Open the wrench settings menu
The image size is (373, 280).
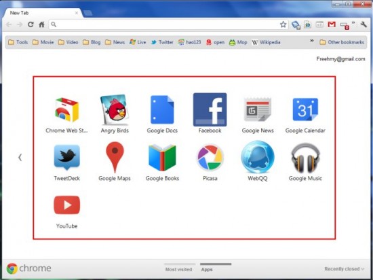pos(364,24)
